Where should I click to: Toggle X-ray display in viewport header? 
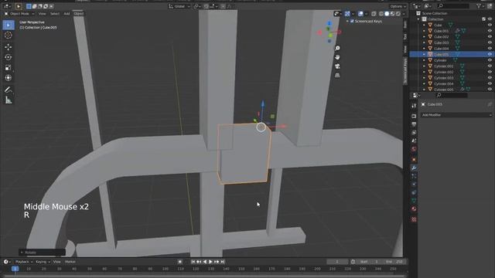[374, 14]
